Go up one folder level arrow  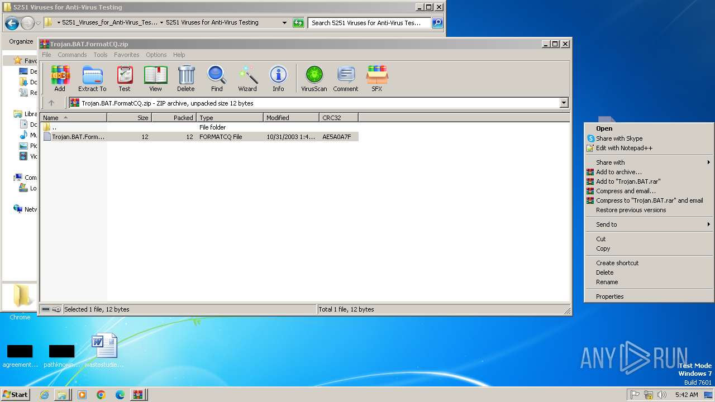pos(51,103)
